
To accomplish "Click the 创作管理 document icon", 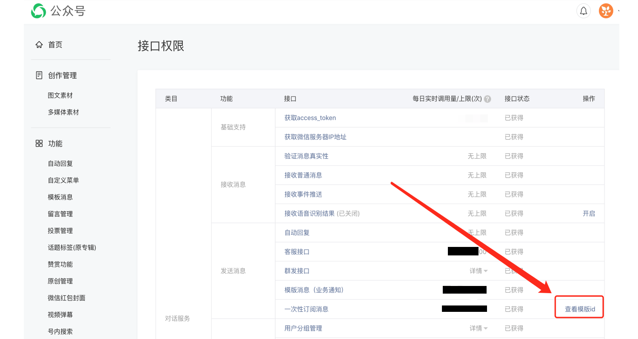I will click(39, 76).
